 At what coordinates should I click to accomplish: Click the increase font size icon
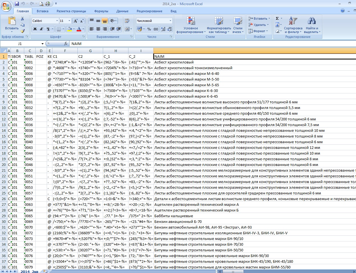(75, 21)
